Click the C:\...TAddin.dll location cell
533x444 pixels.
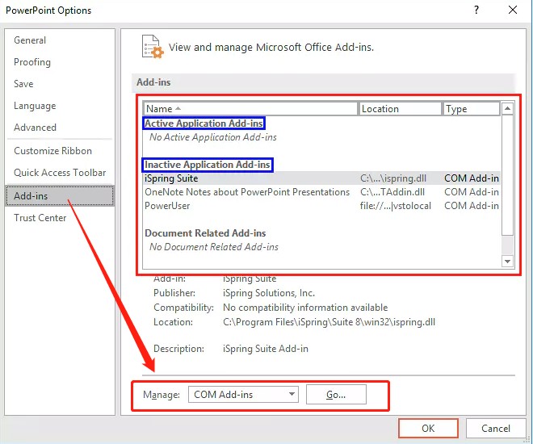click(392, 192)
